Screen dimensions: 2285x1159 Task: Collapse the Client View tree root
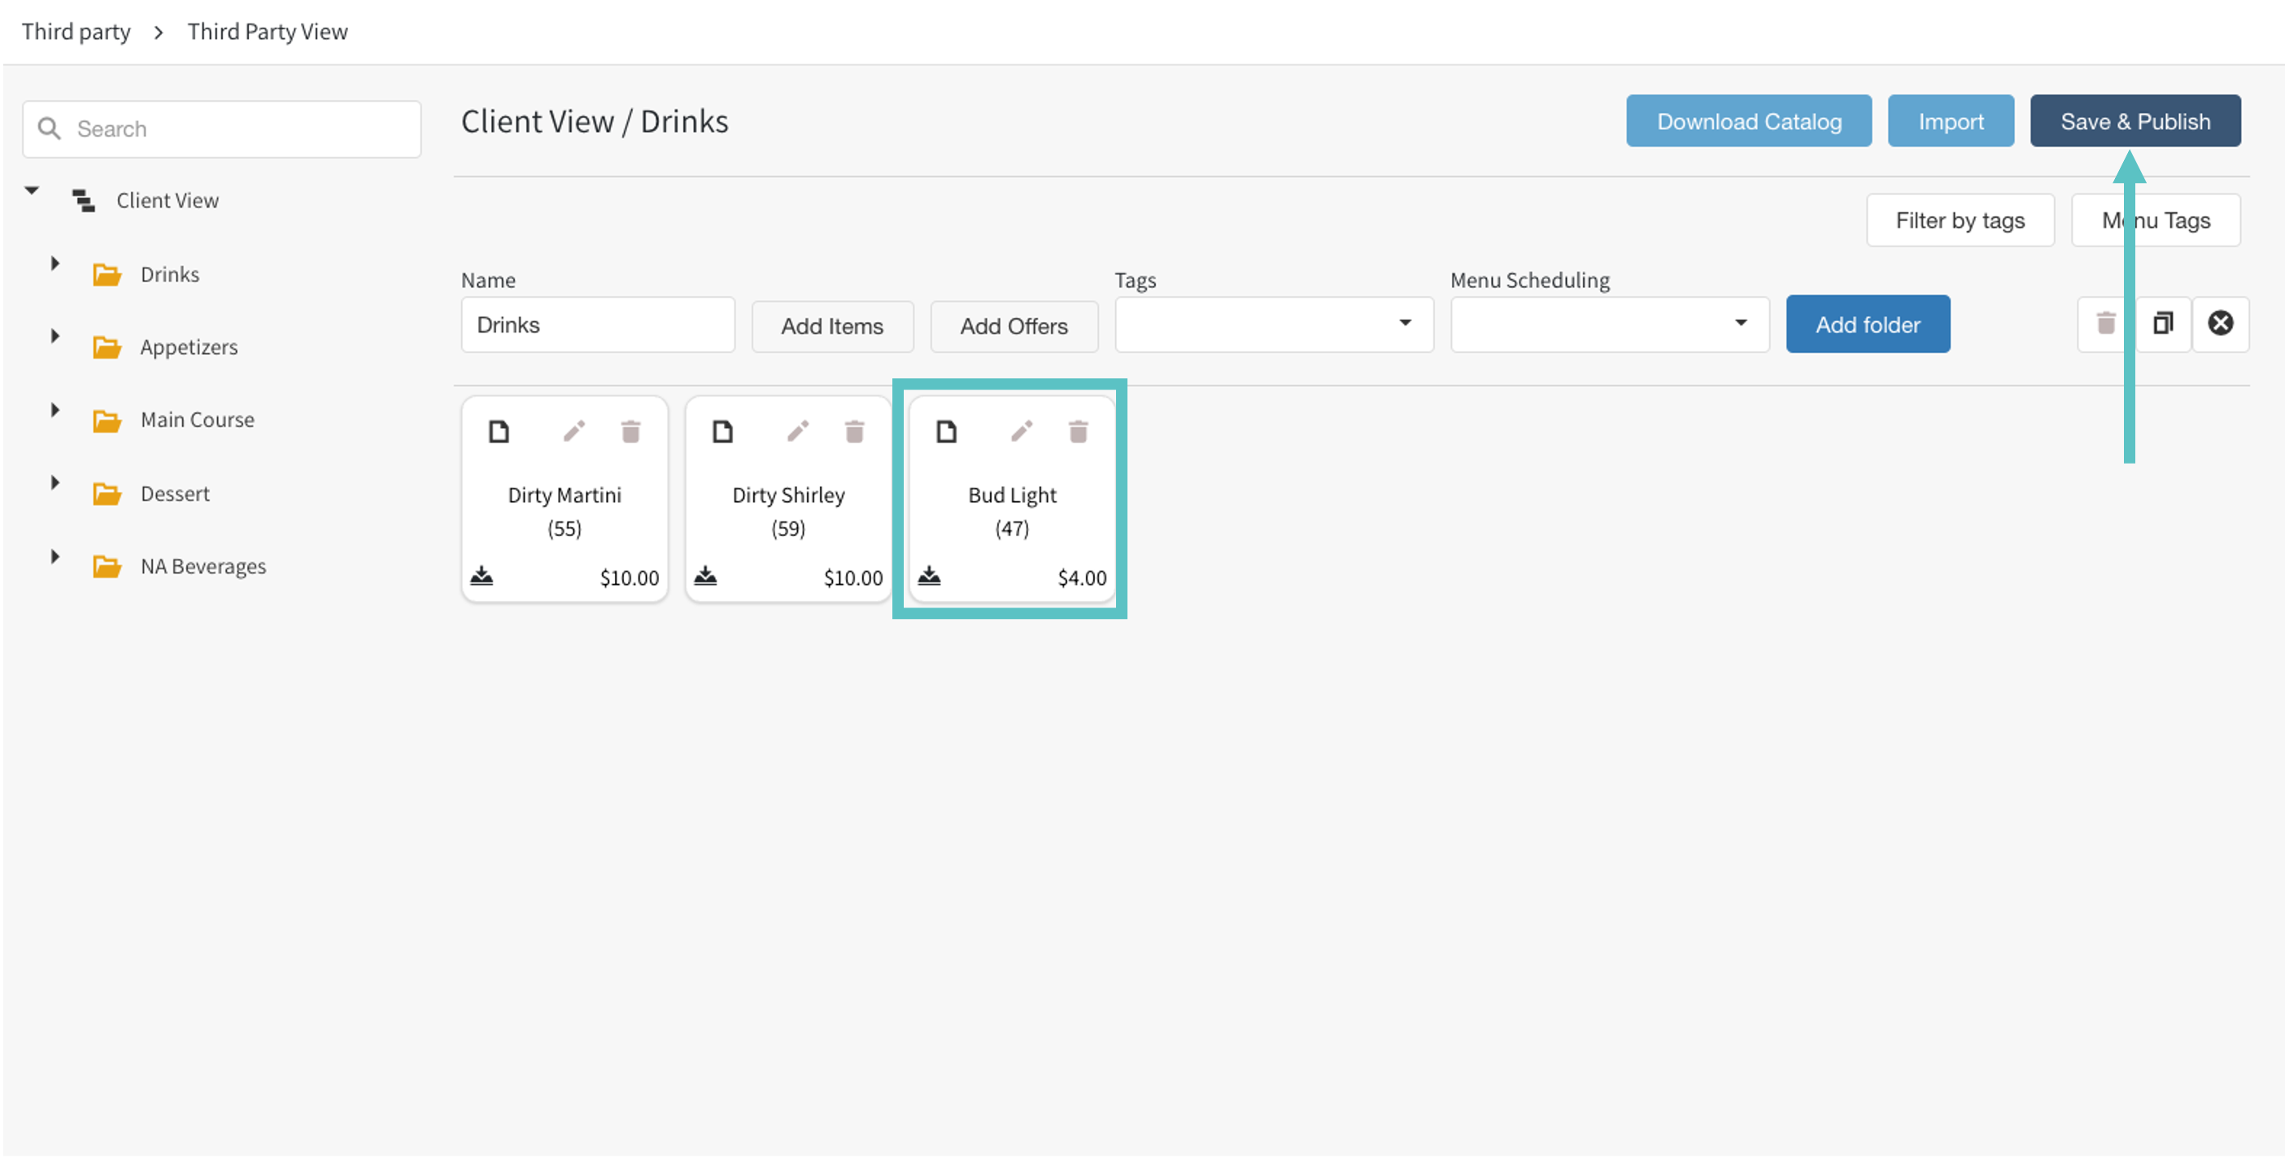coord(32,190)
